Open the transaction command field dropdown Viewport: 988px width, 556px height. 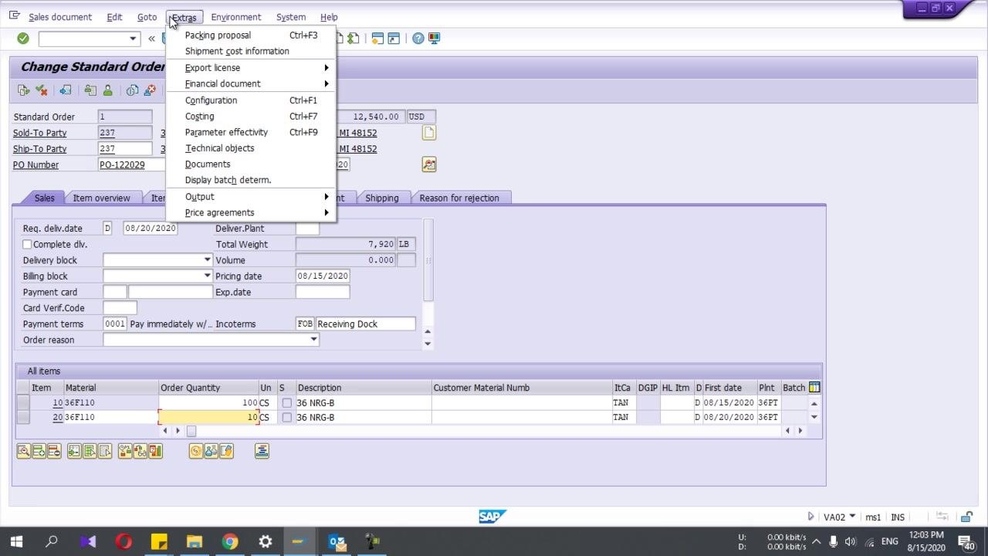[133, 39]
